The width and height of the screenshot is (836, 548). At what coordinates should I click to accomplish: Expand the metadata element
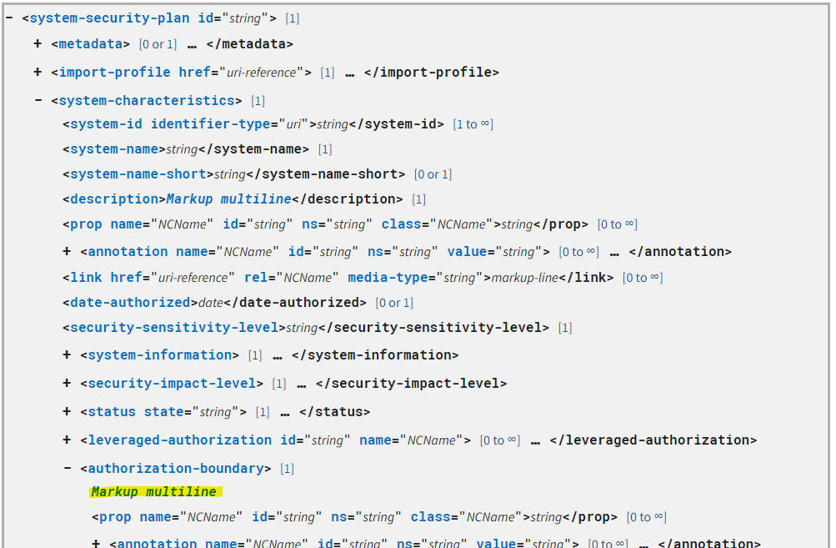click(38, 43)
